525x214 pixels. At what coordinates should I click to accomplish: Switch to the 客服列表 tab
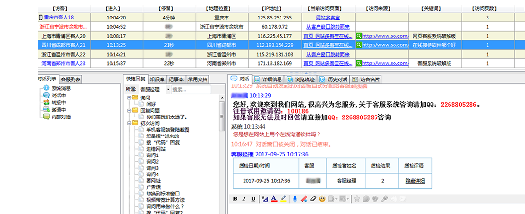[70, 79]
